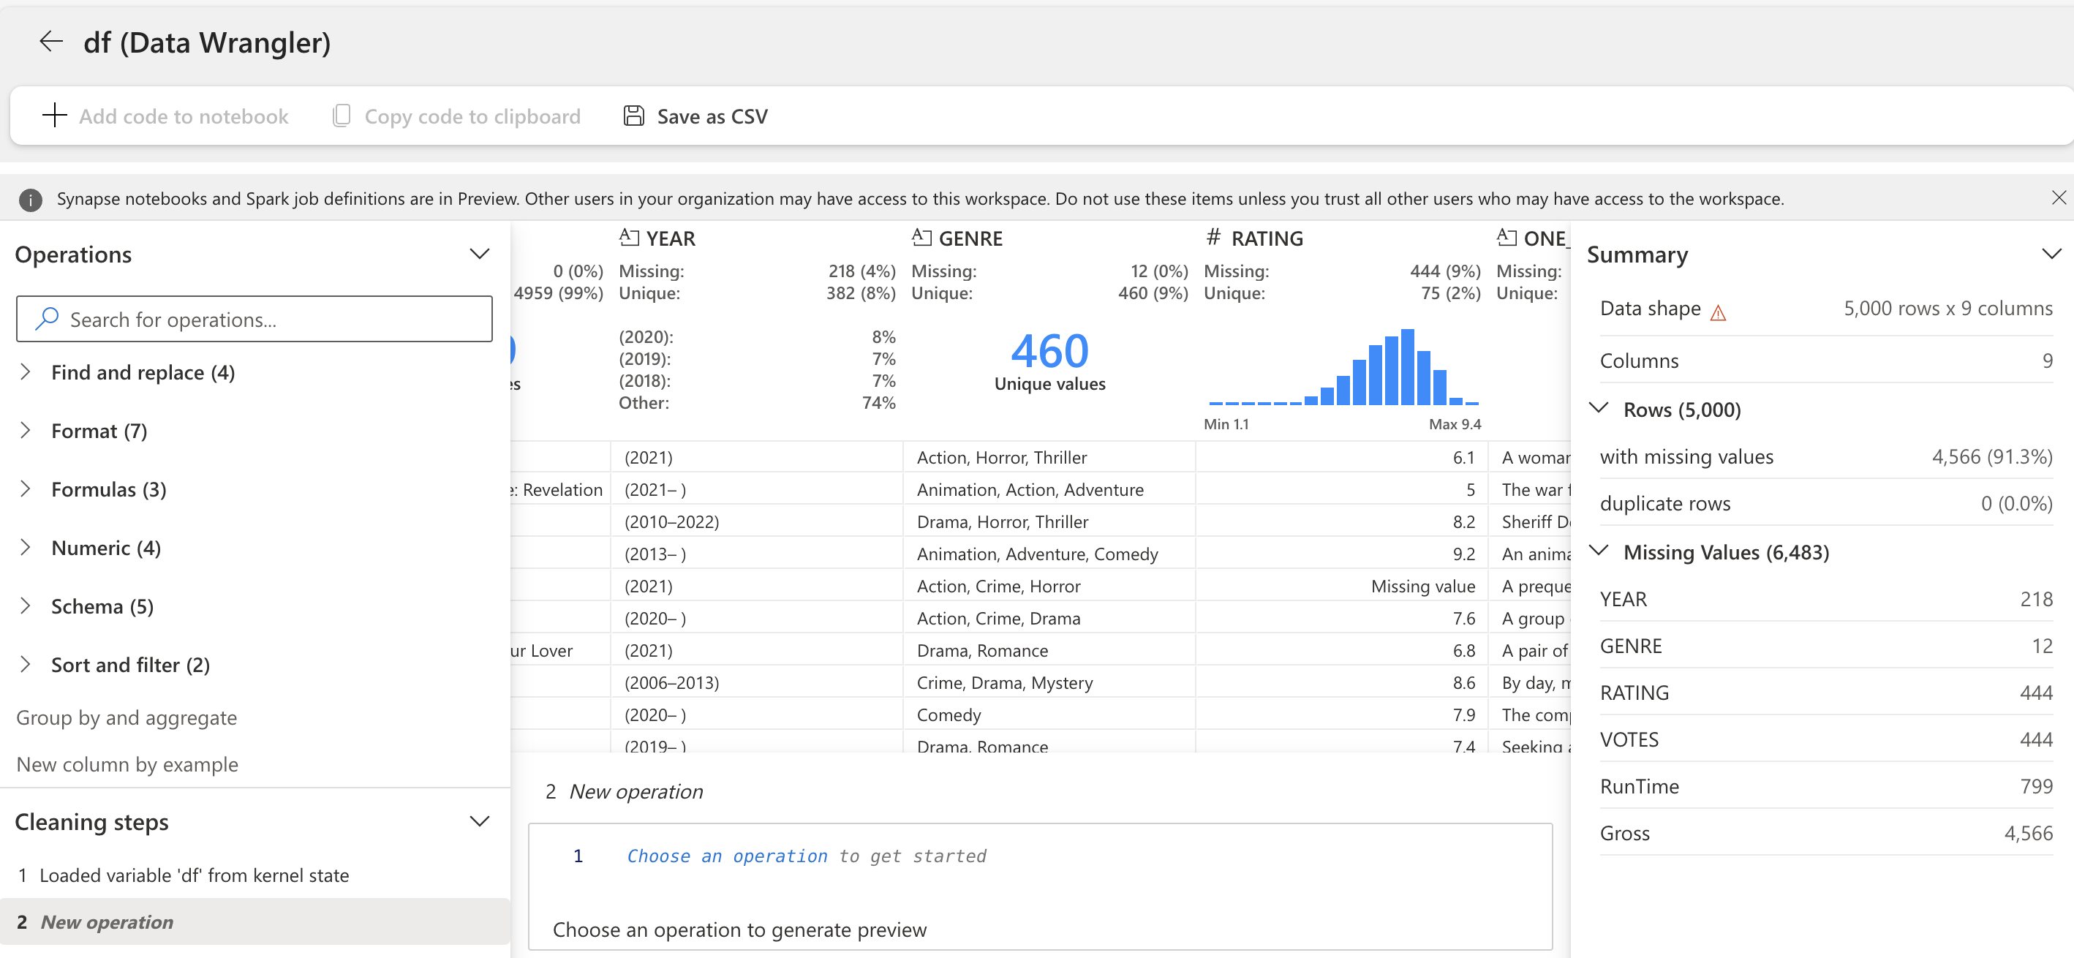Dismiss the Synapse preview notification

(x=2059, y=197)
